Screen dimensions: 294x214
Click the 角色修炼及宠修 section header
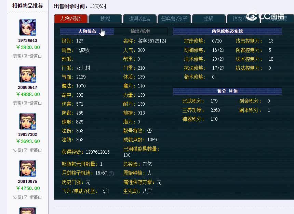(x=227, y=31)
